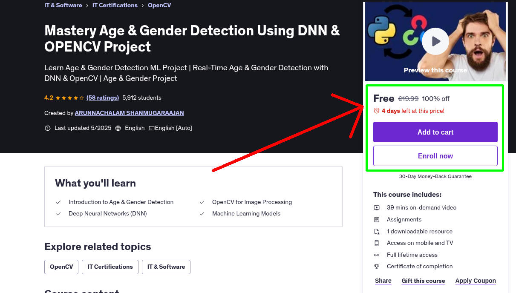Play the course preview video
Viewport: 516px width, 293px height.
click(x=435, y=41)
